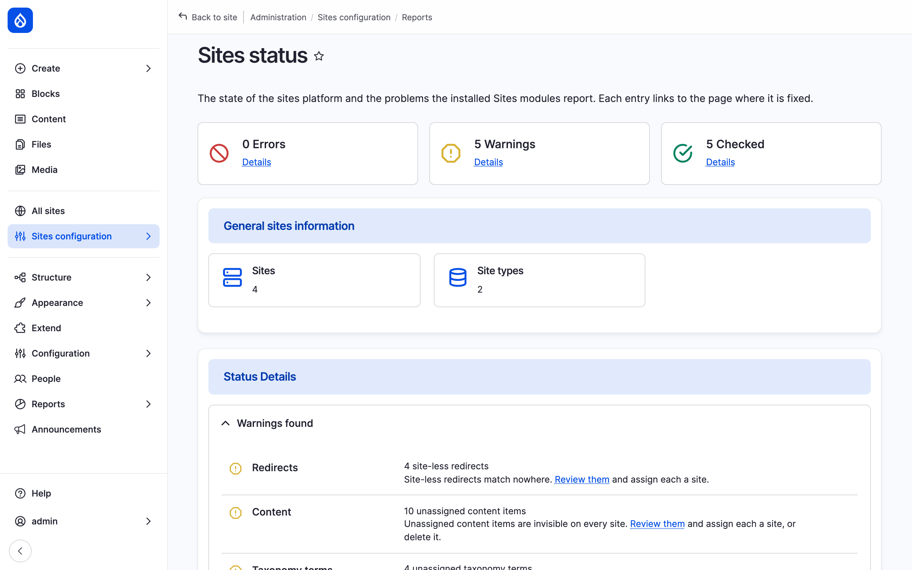Image resolution: width=912 pixels, height=570 pixels.
Task: Expand the admin user menu chevron
Action: 149,521
